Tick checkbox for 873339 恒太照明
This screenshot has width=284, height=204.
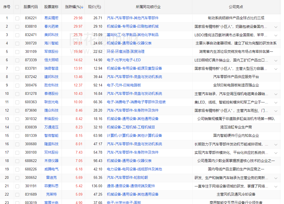(17, 60)
